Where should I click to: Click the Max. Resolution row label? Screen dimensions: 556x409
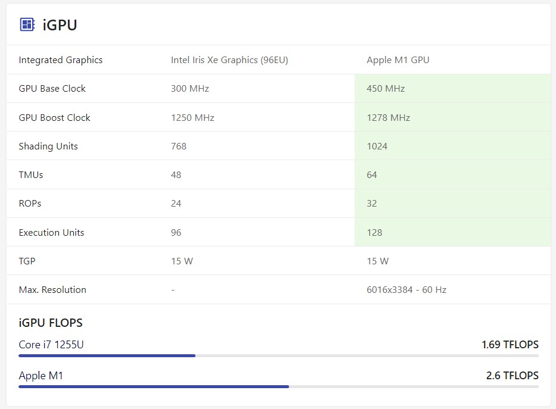point(52,290)
